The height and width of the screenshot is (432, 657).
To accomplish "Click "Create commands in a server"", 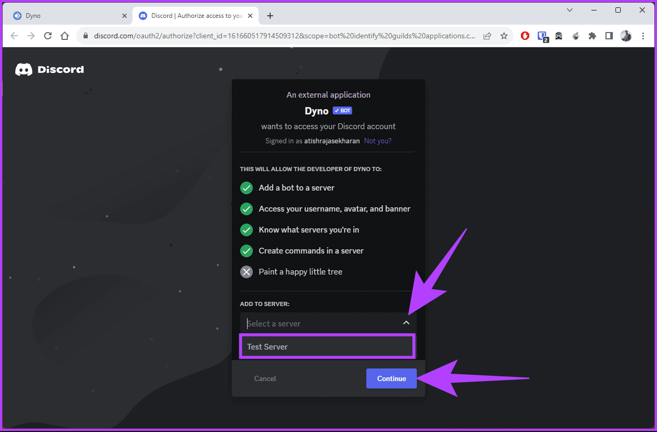I will point(311,250).
